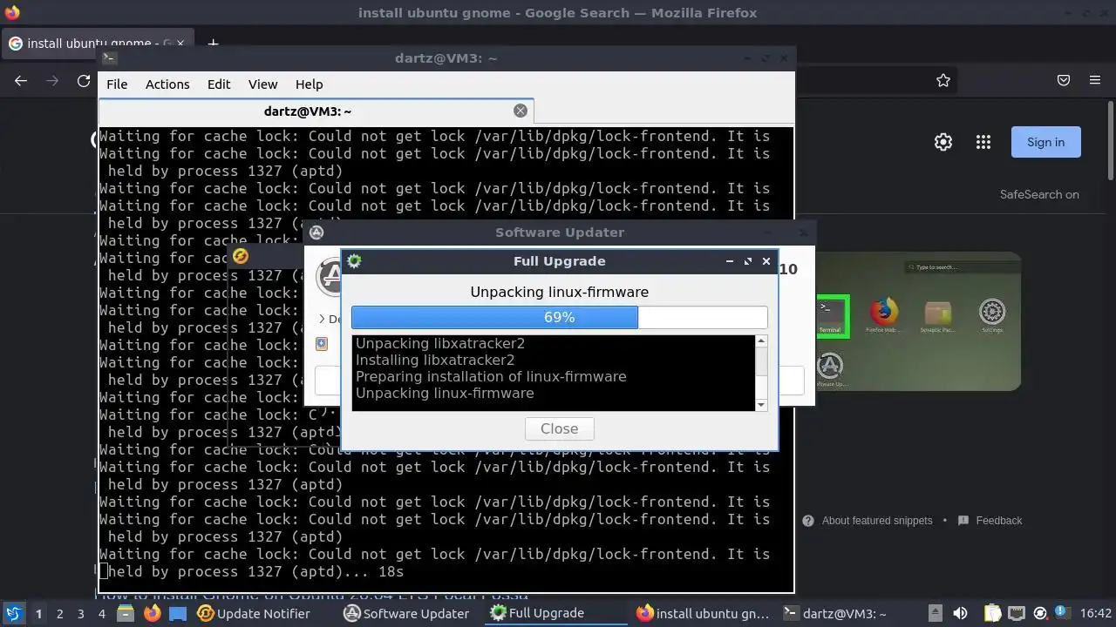Click Full Upgrade dialog gear icon in titlebar
Viewport: 1116px width, 627px height.
(x=354, y=260)
